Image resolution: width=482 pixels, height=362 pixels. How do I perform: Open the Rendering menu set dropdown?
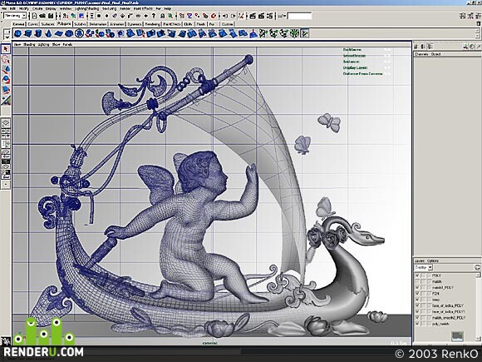(15, 15)
